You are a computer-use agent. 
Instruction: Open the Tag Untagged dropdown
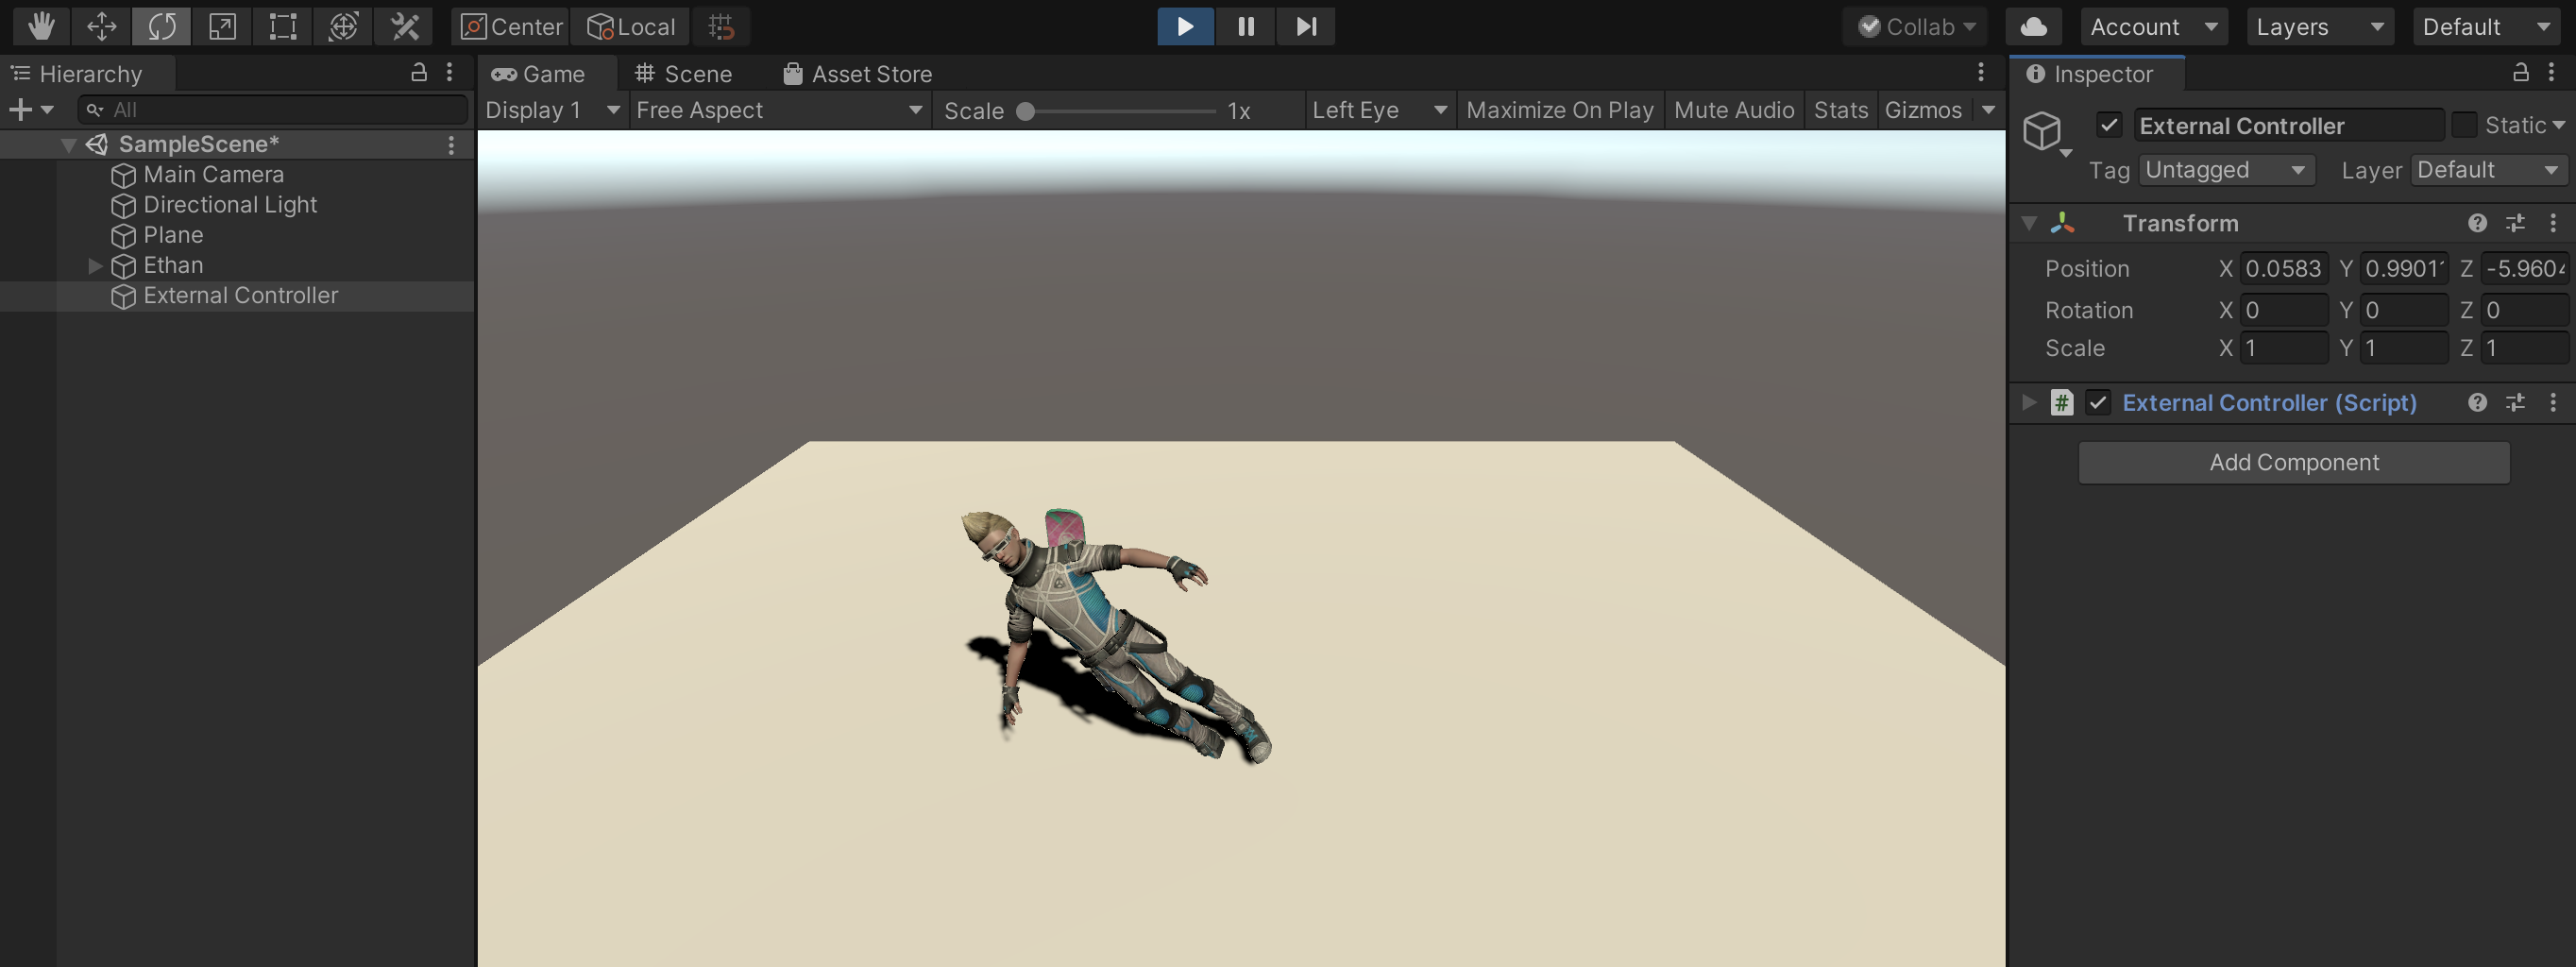2226,170
